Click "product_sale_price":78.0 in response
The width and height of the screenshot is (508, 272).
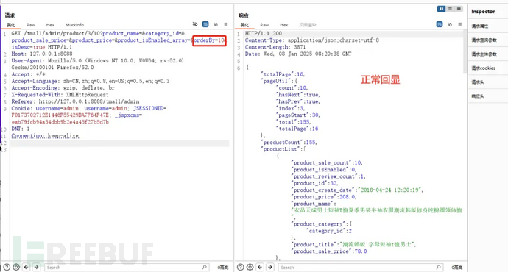tap(329, 251)
